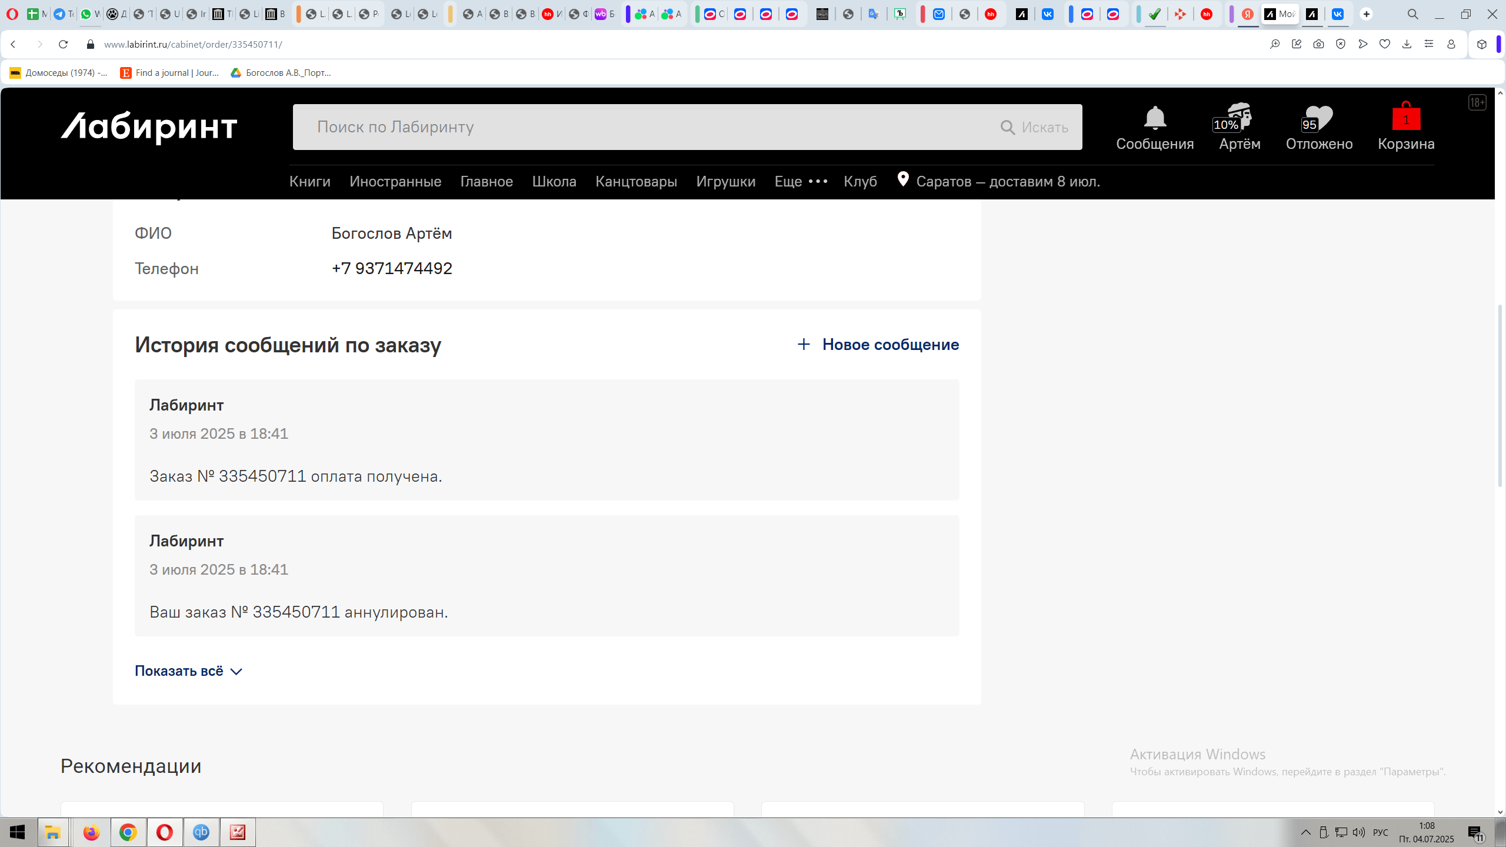Open Богослов А.В._Порт... Drive bookmark
Screen dimensions: 1506x847
[x=281, y=73]
